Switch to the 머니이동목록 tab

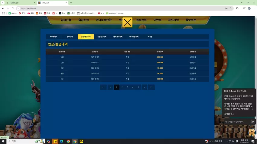click(x=134, y=37)
